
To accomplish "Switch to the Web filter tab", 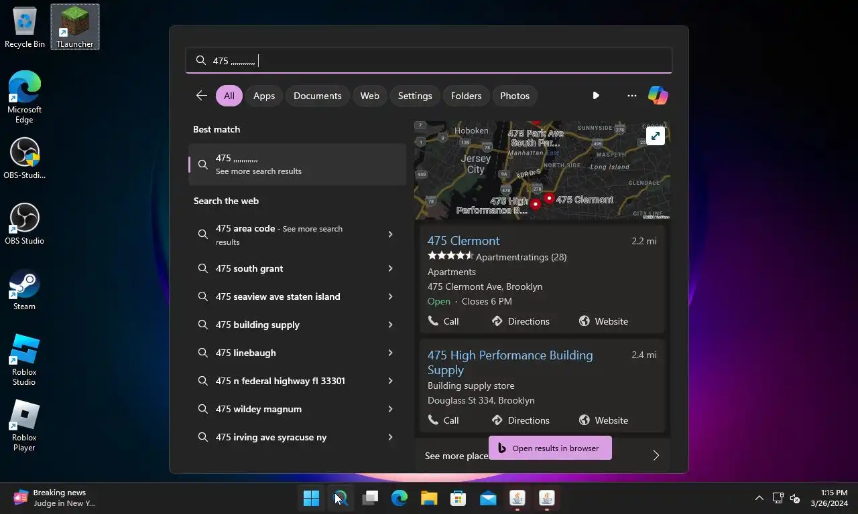I will [370, 96].
